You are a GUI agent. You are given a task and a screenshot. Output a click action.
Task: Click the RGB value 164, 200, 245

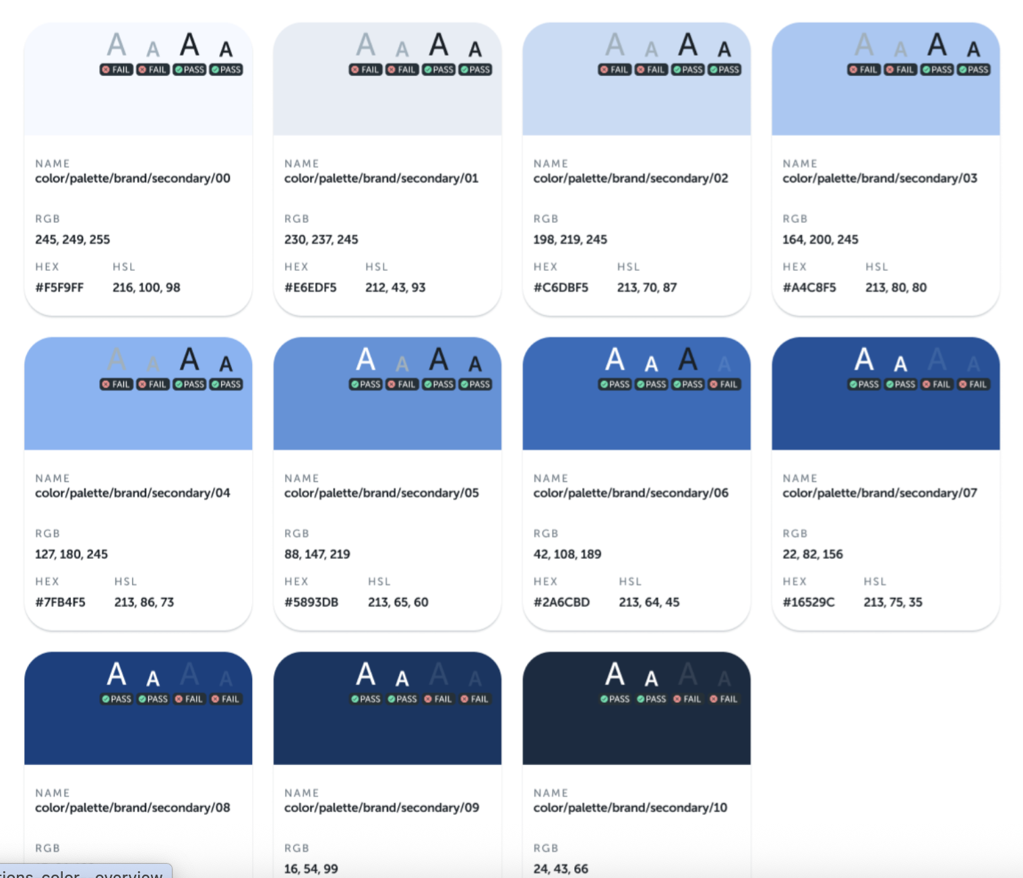tap(820, 240)
